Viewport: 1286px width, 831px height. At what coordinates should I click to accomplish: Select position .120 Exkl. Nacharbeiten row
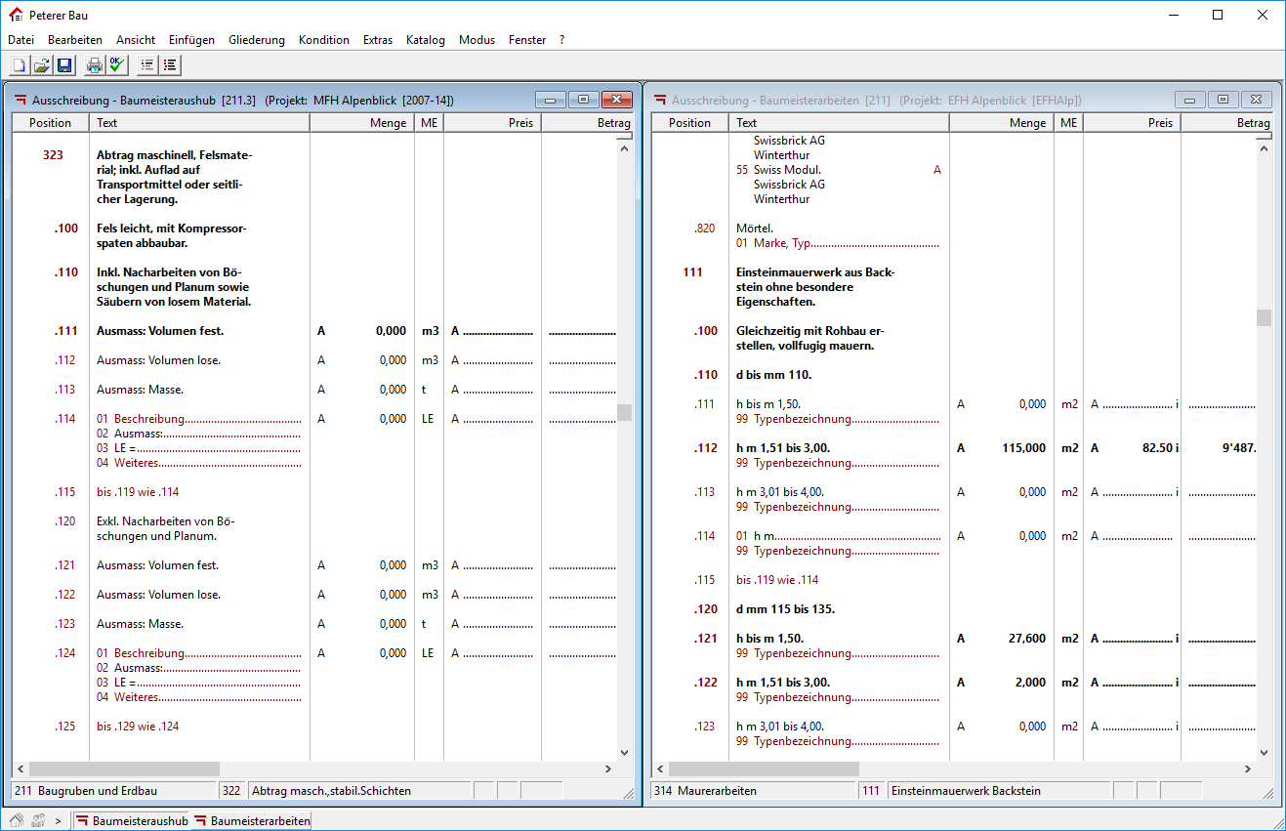pos(166,528)
